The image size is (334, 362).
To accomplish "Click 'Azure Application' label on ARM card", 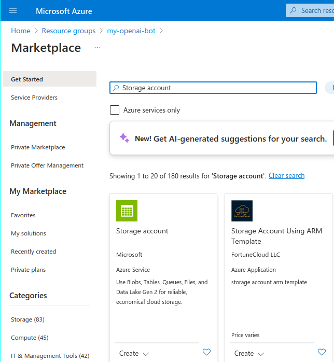I will (x=254, y=270).
